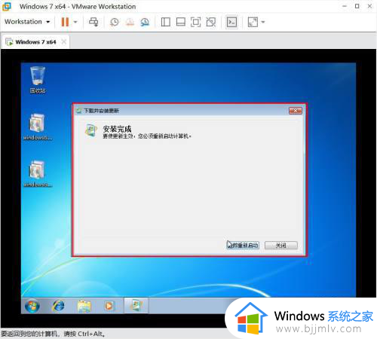
Task: Select the Windows 7 x64 tab
Action: [35, 42]
